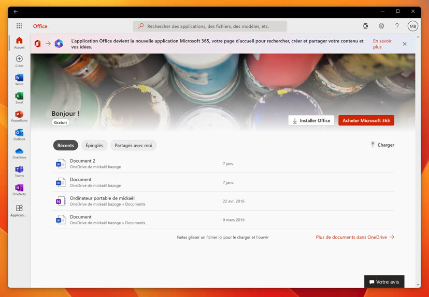Open settings gear icon
The height and width of the screenshot is (297, 429).
(x=381, y=26)
